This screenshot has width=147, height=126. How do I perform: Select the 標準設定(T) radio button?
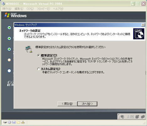(x=38, y=55)
